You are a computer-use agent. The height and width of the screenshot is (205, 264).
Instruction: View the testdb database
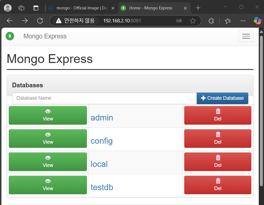pos(48,185)
